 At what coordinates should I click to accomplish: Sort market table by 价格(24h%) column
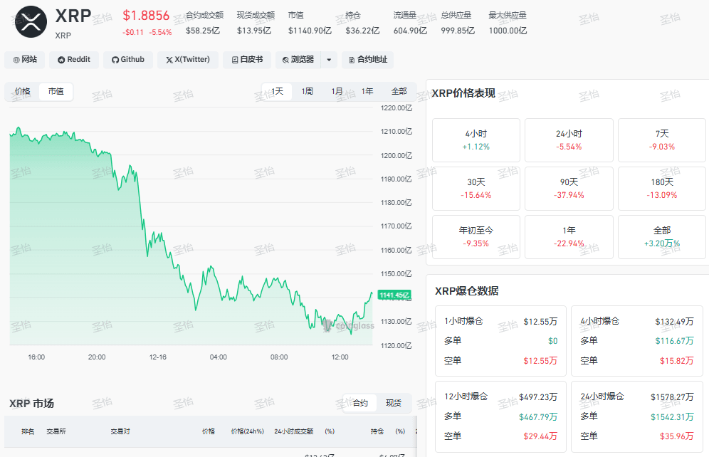pyautogui.click(x=247, y=431)
